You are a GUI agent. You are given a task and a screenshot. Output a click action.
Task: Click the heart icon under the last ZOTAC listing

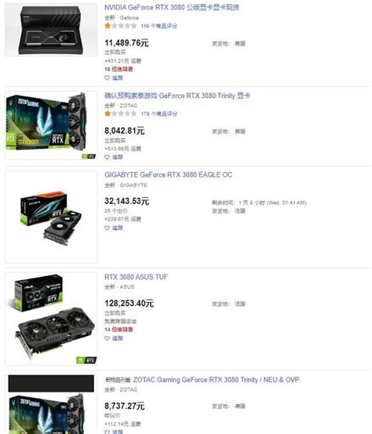(x=107, y=432)
